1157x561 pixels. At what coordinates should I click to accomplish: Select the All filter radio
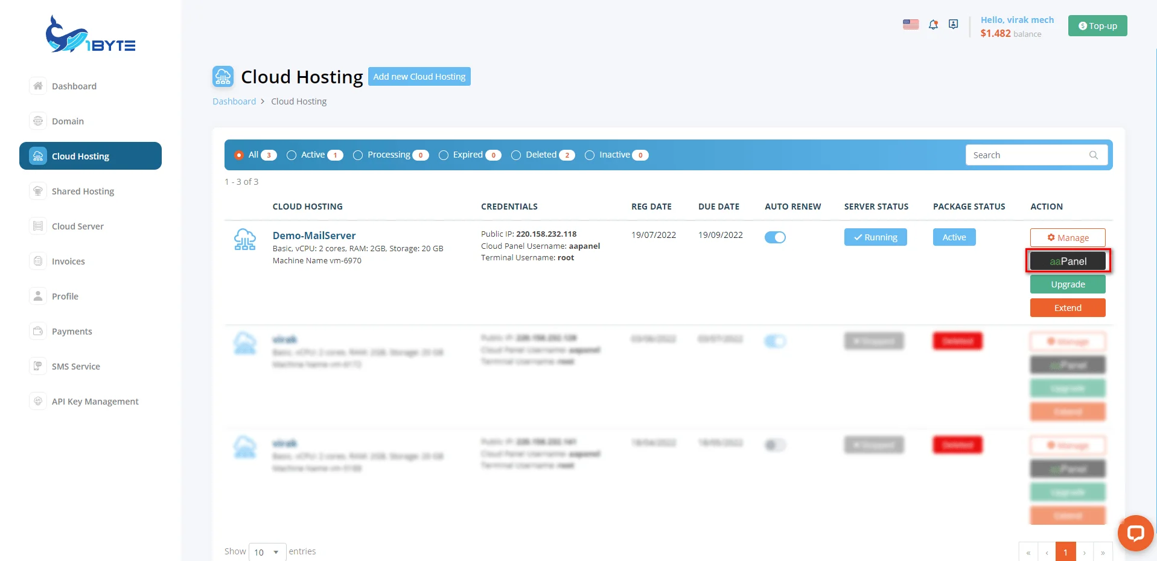point(239,155)
